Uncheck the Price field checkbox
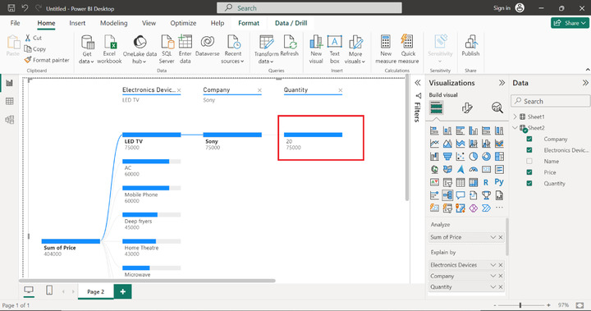The image size is (591, 311). click(x=529, y=172)
